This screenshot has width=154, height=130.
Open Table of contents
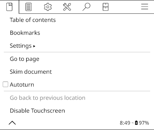pyautogui.click(x=33, y=20)
